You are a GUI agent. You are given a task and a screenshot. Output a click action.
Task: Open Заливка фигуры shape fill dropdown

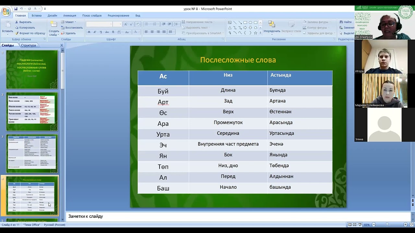316,22
